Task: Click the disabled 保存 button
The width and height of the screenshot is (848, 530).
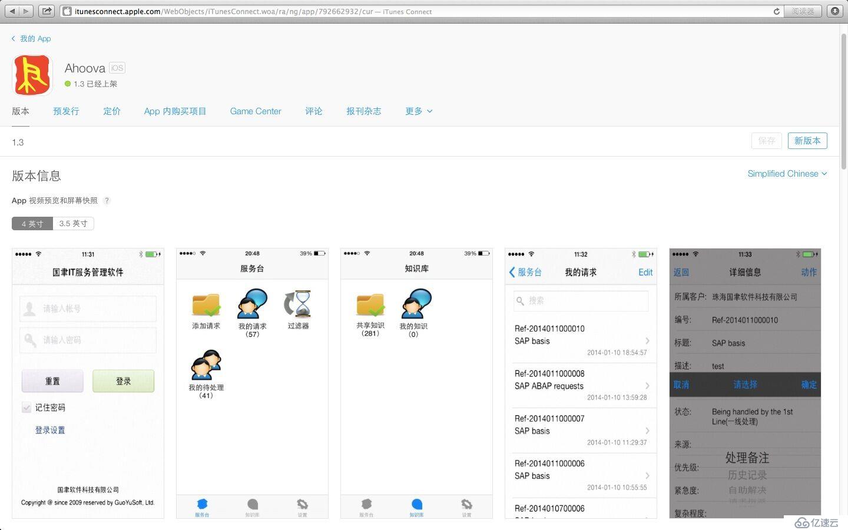Action: [x=767, y=141]
